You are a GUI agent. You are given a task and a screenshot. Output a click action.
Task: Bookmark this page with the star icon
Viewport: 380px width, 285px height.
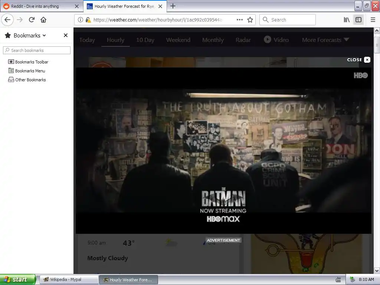tap(250, 20)
